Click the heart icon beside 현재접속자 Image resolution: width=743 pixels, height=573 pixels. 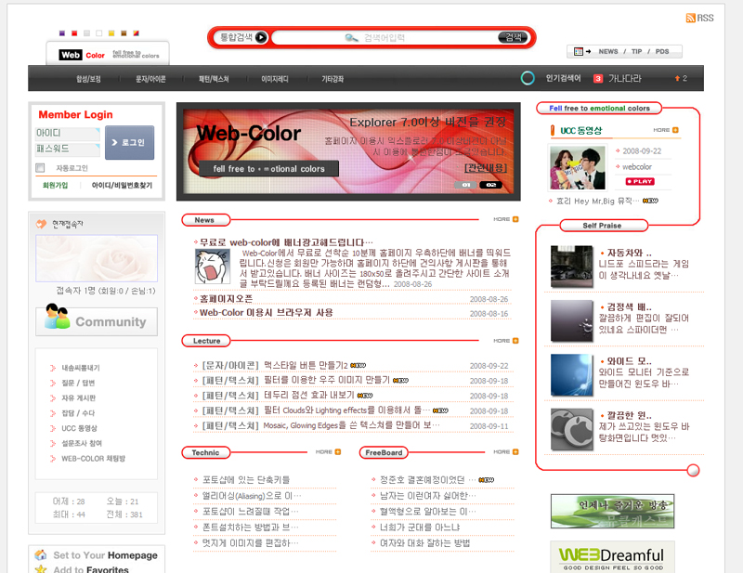41,224
